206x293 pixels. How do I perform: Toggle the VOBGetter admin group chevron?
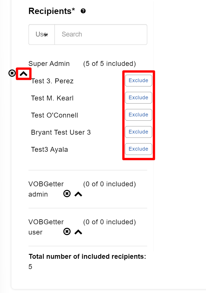[x=78, y=194]
